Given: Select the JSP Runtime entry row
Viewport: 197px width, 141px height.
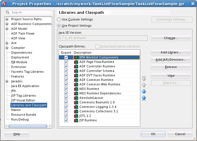Looking at the screenshot, I should coord(99,120).
